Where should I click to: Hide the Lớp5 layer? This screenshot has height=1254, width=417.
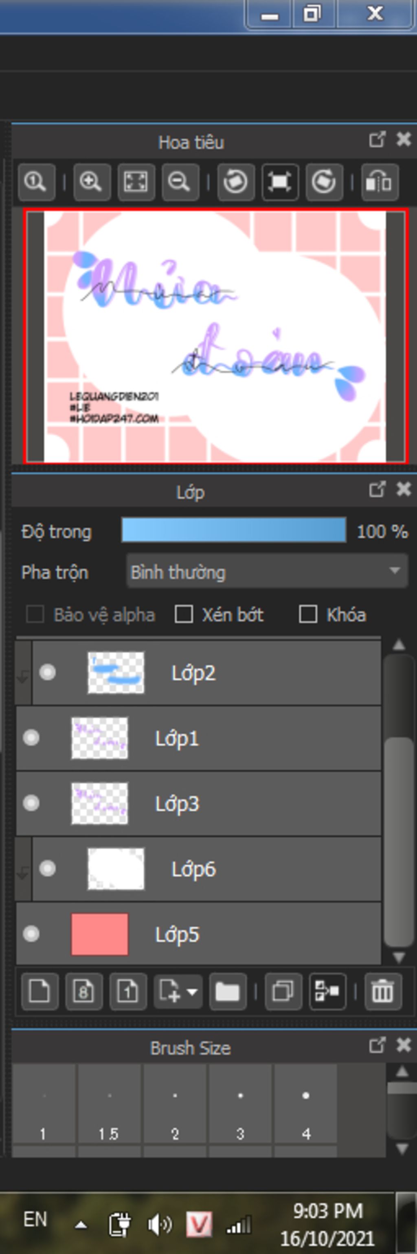pos(32,934)
